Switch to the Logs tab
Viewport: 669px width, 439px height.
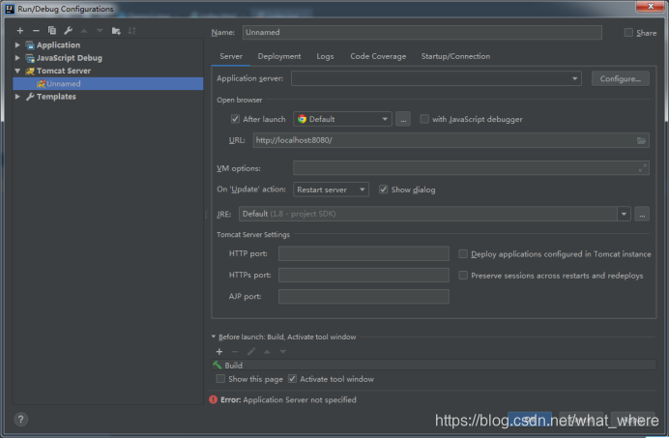tap(325, 56)
